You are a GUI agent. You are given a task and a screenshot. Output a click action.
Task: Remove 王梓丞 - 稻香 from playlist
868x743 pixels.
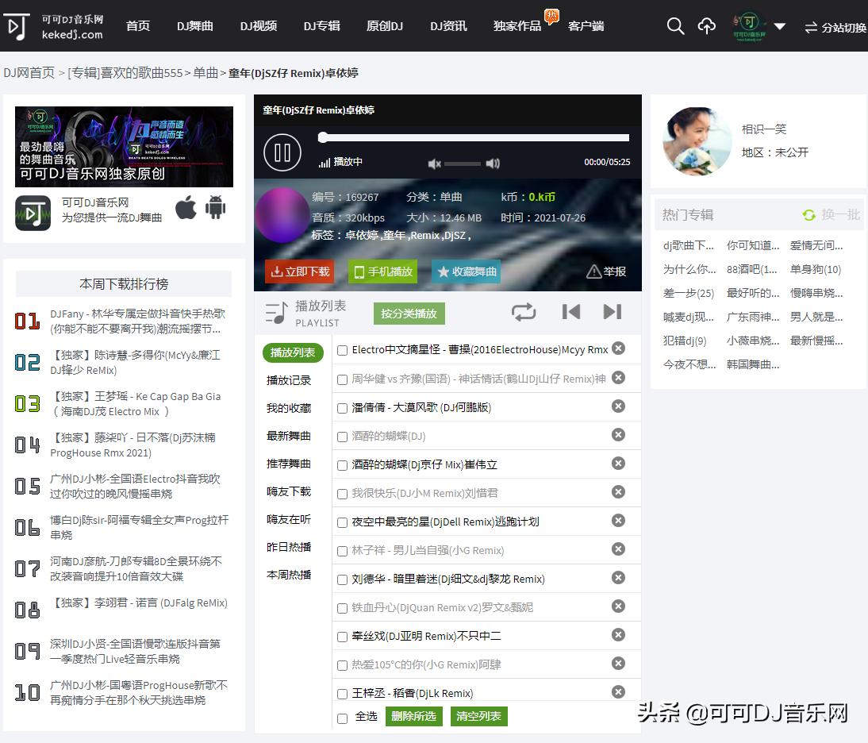[618, 691]
